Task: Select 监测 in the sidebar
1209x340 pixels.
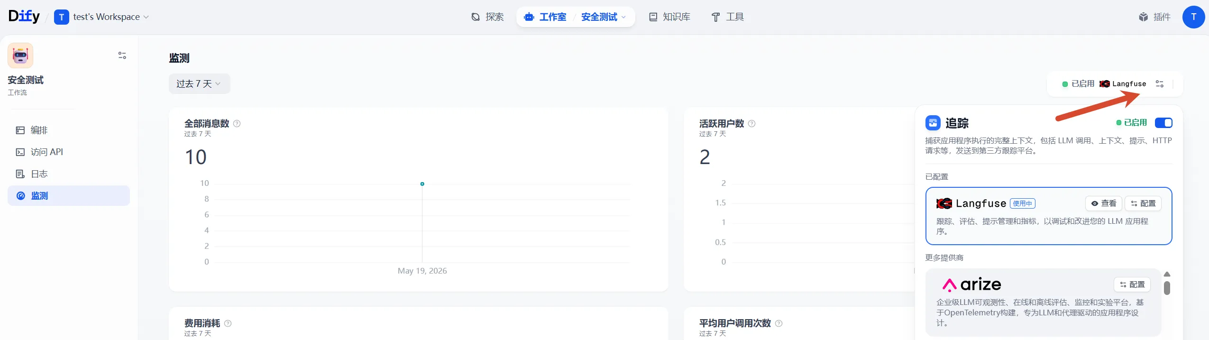Action: tap(69, 196)
